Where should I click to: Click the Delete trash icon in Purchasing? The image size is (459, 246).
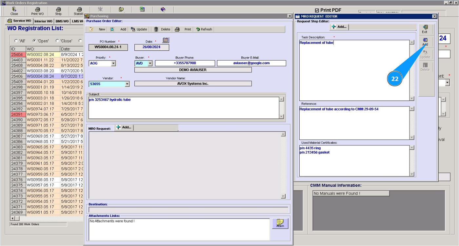(156, 29)
